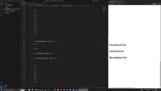Toggle panel layout icon in title bar

point(95,1)
